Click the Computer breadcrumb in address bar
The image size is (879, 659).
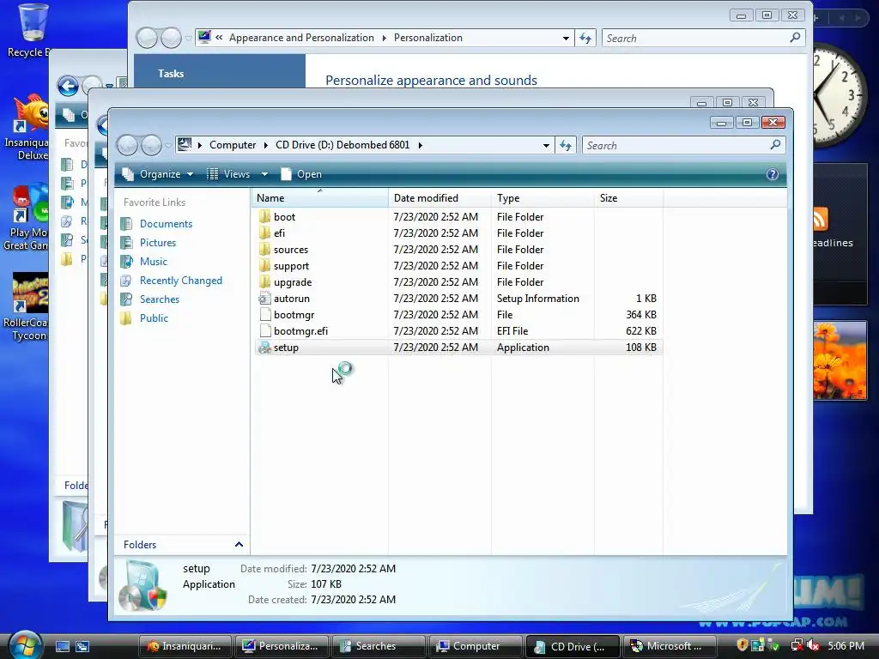coord(233,145)
